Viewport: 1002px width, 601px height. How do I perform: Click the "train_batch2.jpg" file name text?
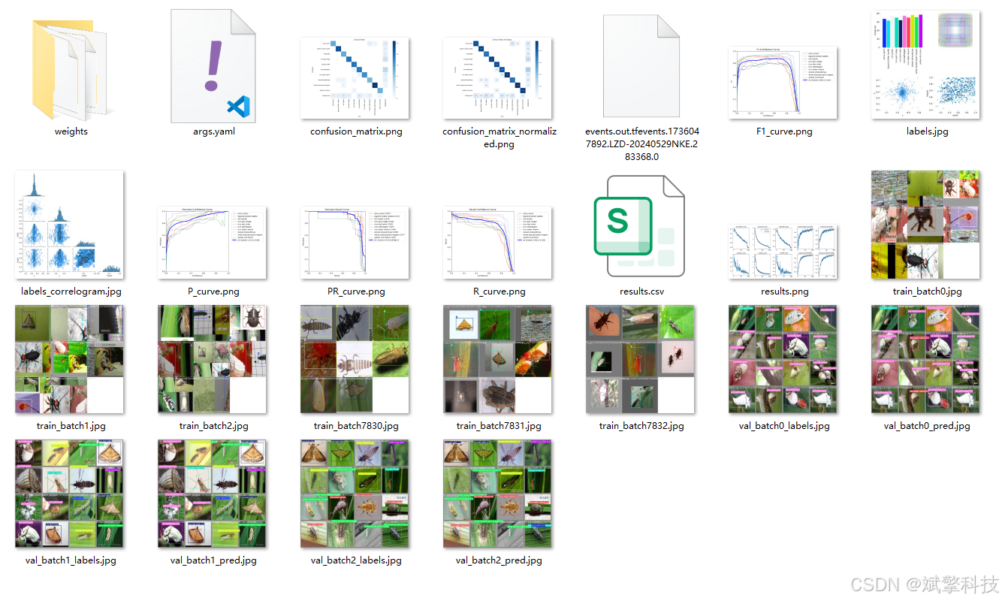(213, 426)
